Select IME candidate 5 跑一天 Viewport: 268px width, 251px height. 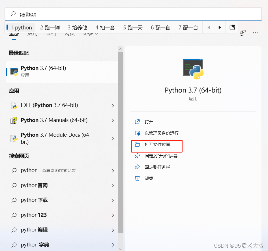pyautogui.click(x=133, y=27)
